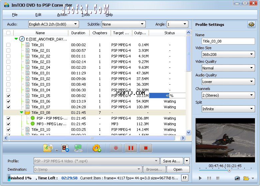Check the Title_02_01 checkbox
This screenshot has width=260, height=186.
pos(8,50)
